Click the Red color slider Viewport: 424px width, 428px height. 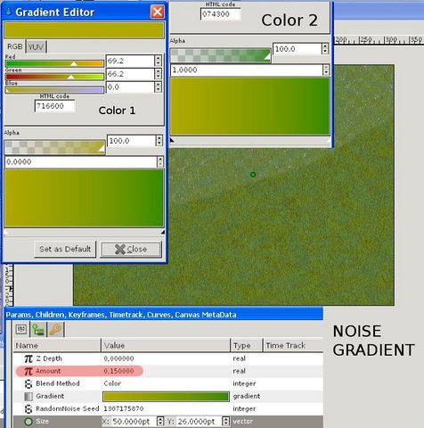54,63
